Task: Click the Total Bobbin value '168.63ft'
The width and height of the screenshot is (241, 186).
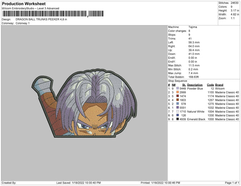Action: pos(194,77)
